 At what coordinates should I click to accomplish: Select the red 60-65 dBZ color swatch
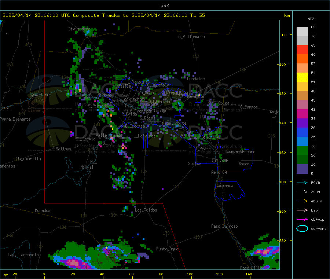click(x=302, y=49)
